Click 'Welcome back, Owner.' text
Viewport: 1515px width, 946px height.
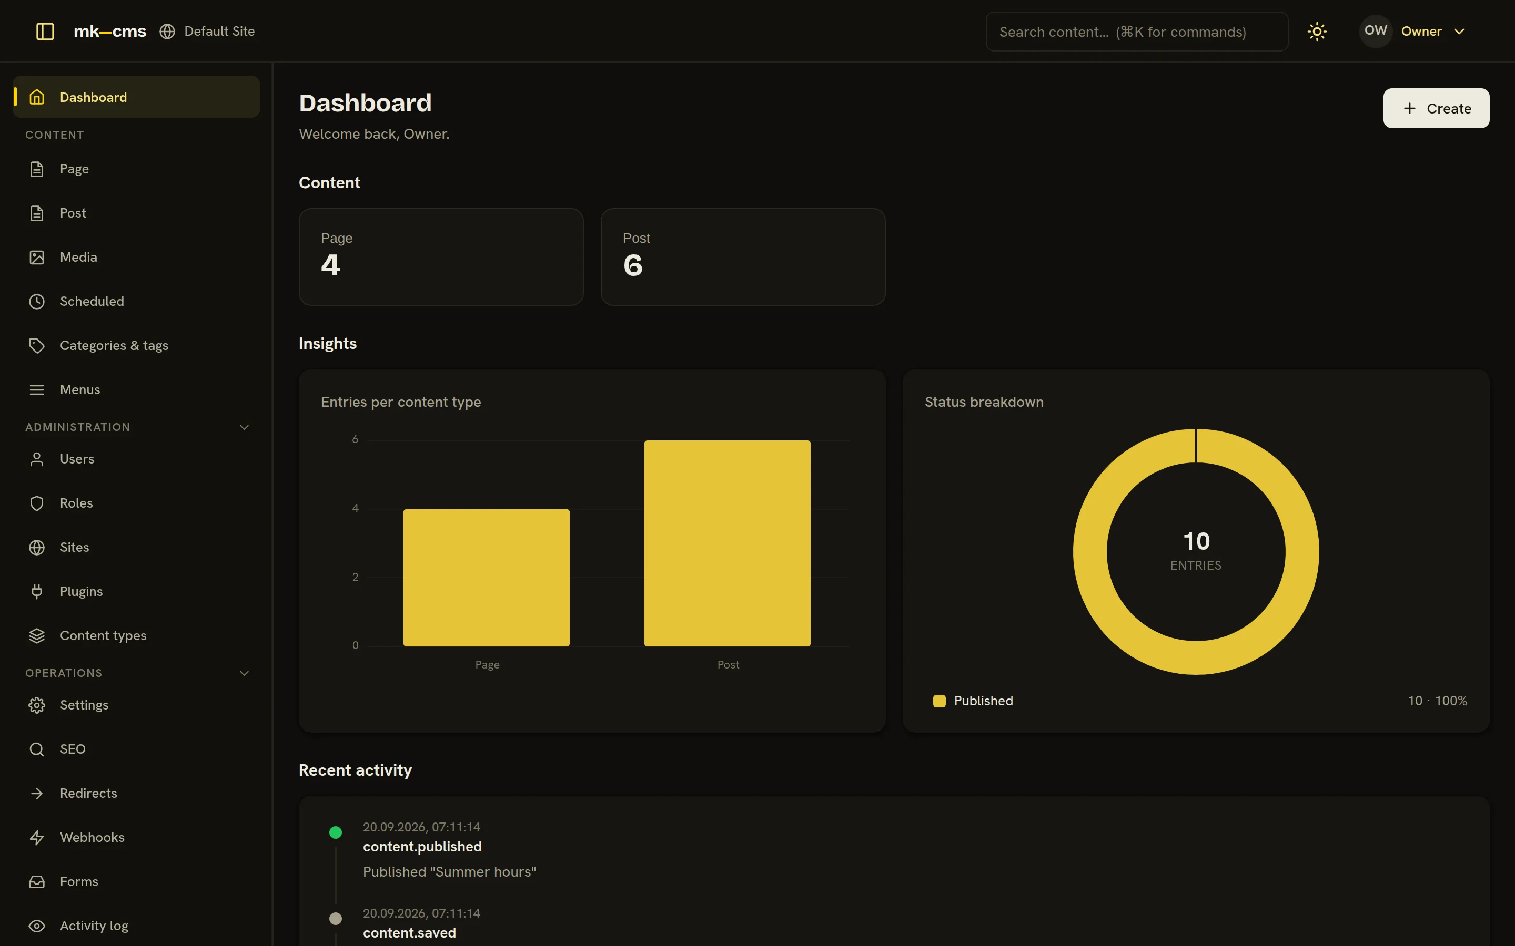pyautogui.click(x=373, y=134)
